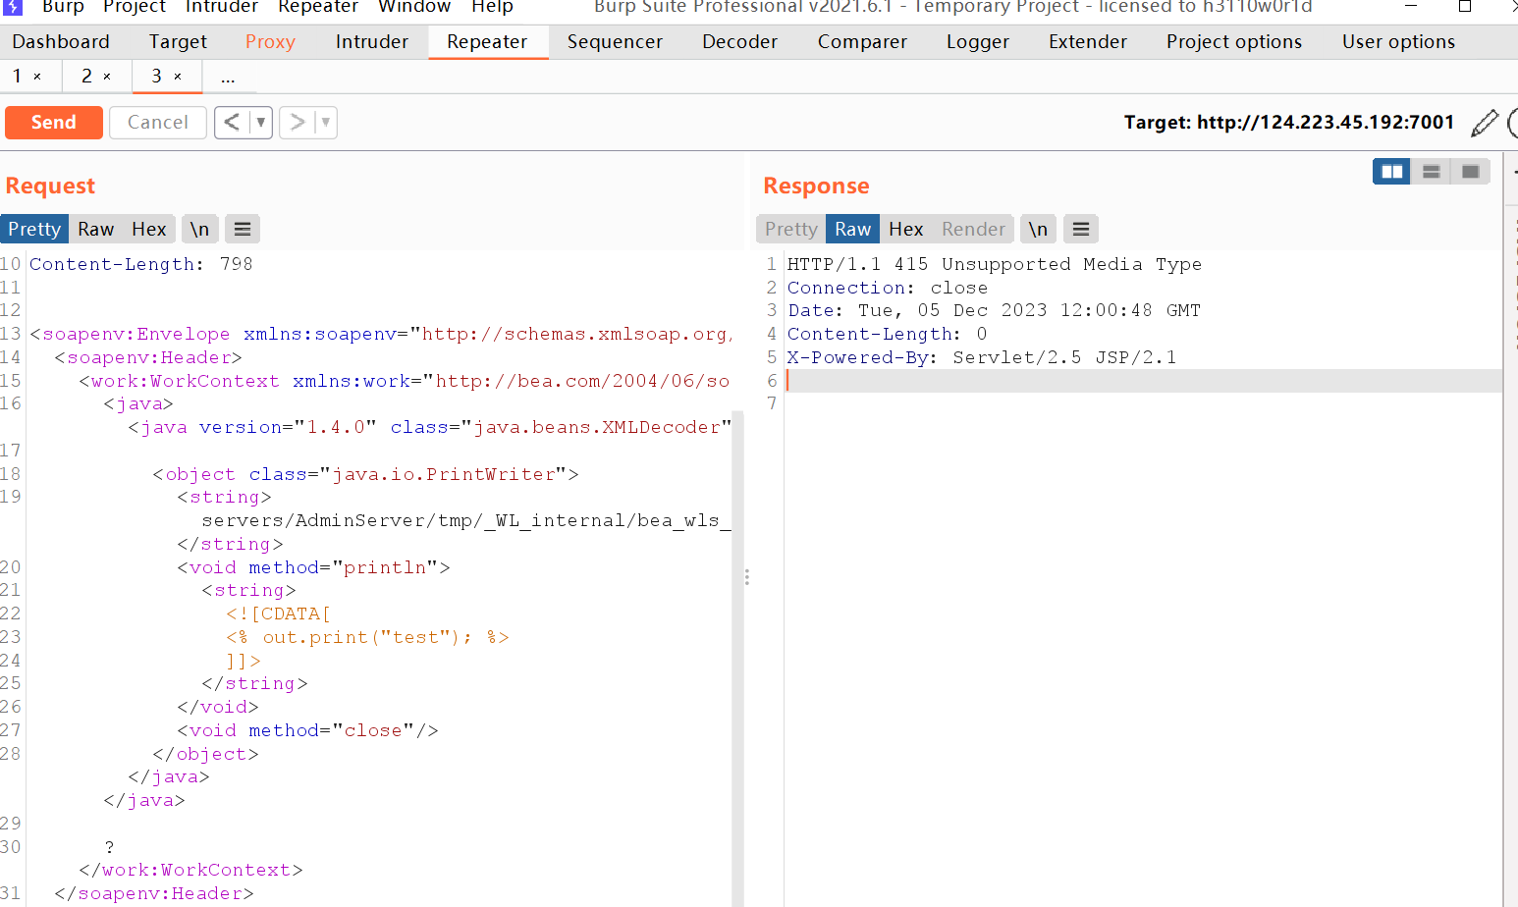
Task: Toggle non-printable characters in Response
Action: coord(1038,229)
